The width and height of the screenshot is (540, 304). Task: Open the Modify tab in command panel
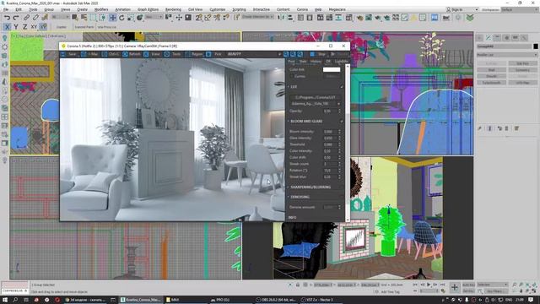[x=489, y=37]
